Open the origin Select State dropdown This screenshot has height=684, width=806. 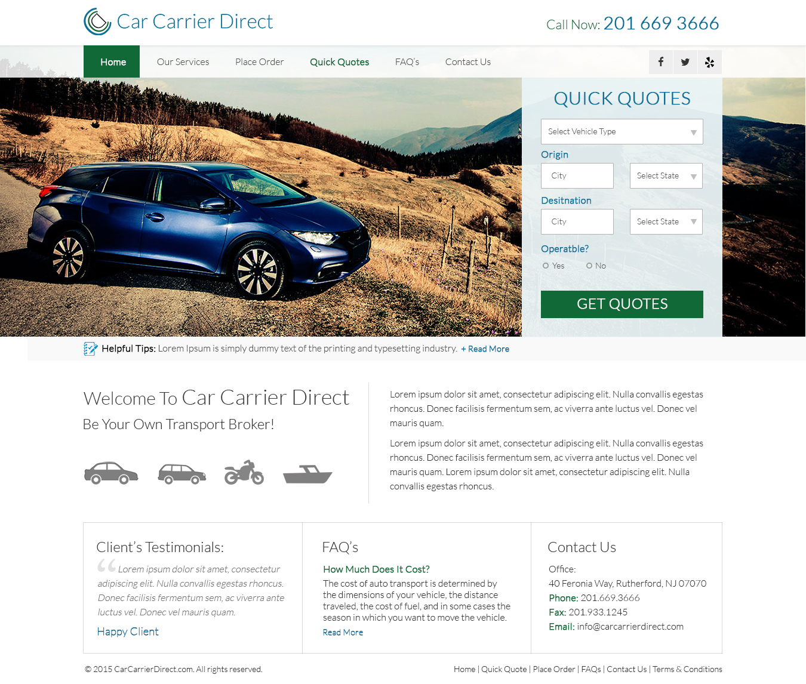coord(666,175)
